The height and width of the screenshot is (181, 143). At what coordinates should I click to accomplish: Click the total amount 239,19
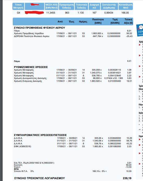[x=127, y=178]
